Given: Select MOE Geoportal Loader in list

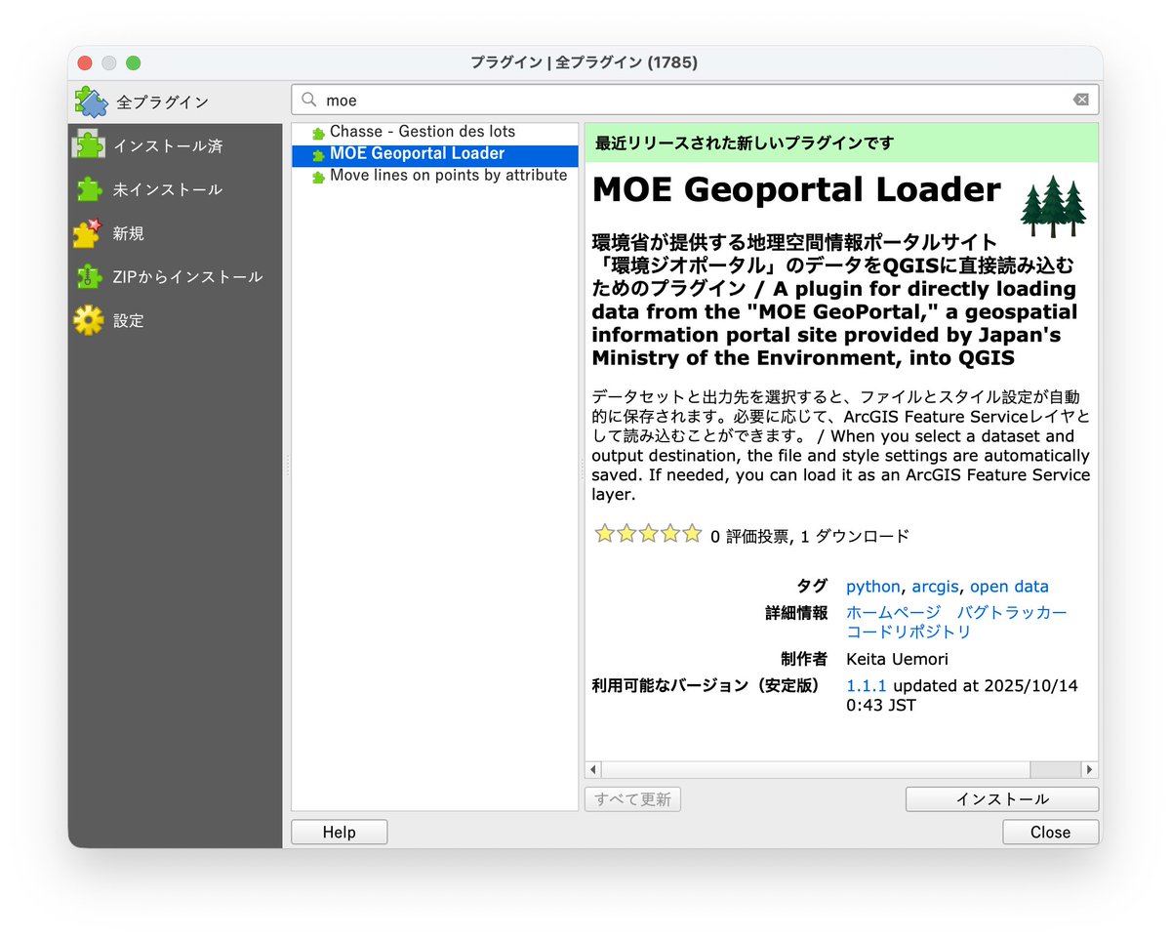Looking at the screenshot, I should (x=435, y=154).
